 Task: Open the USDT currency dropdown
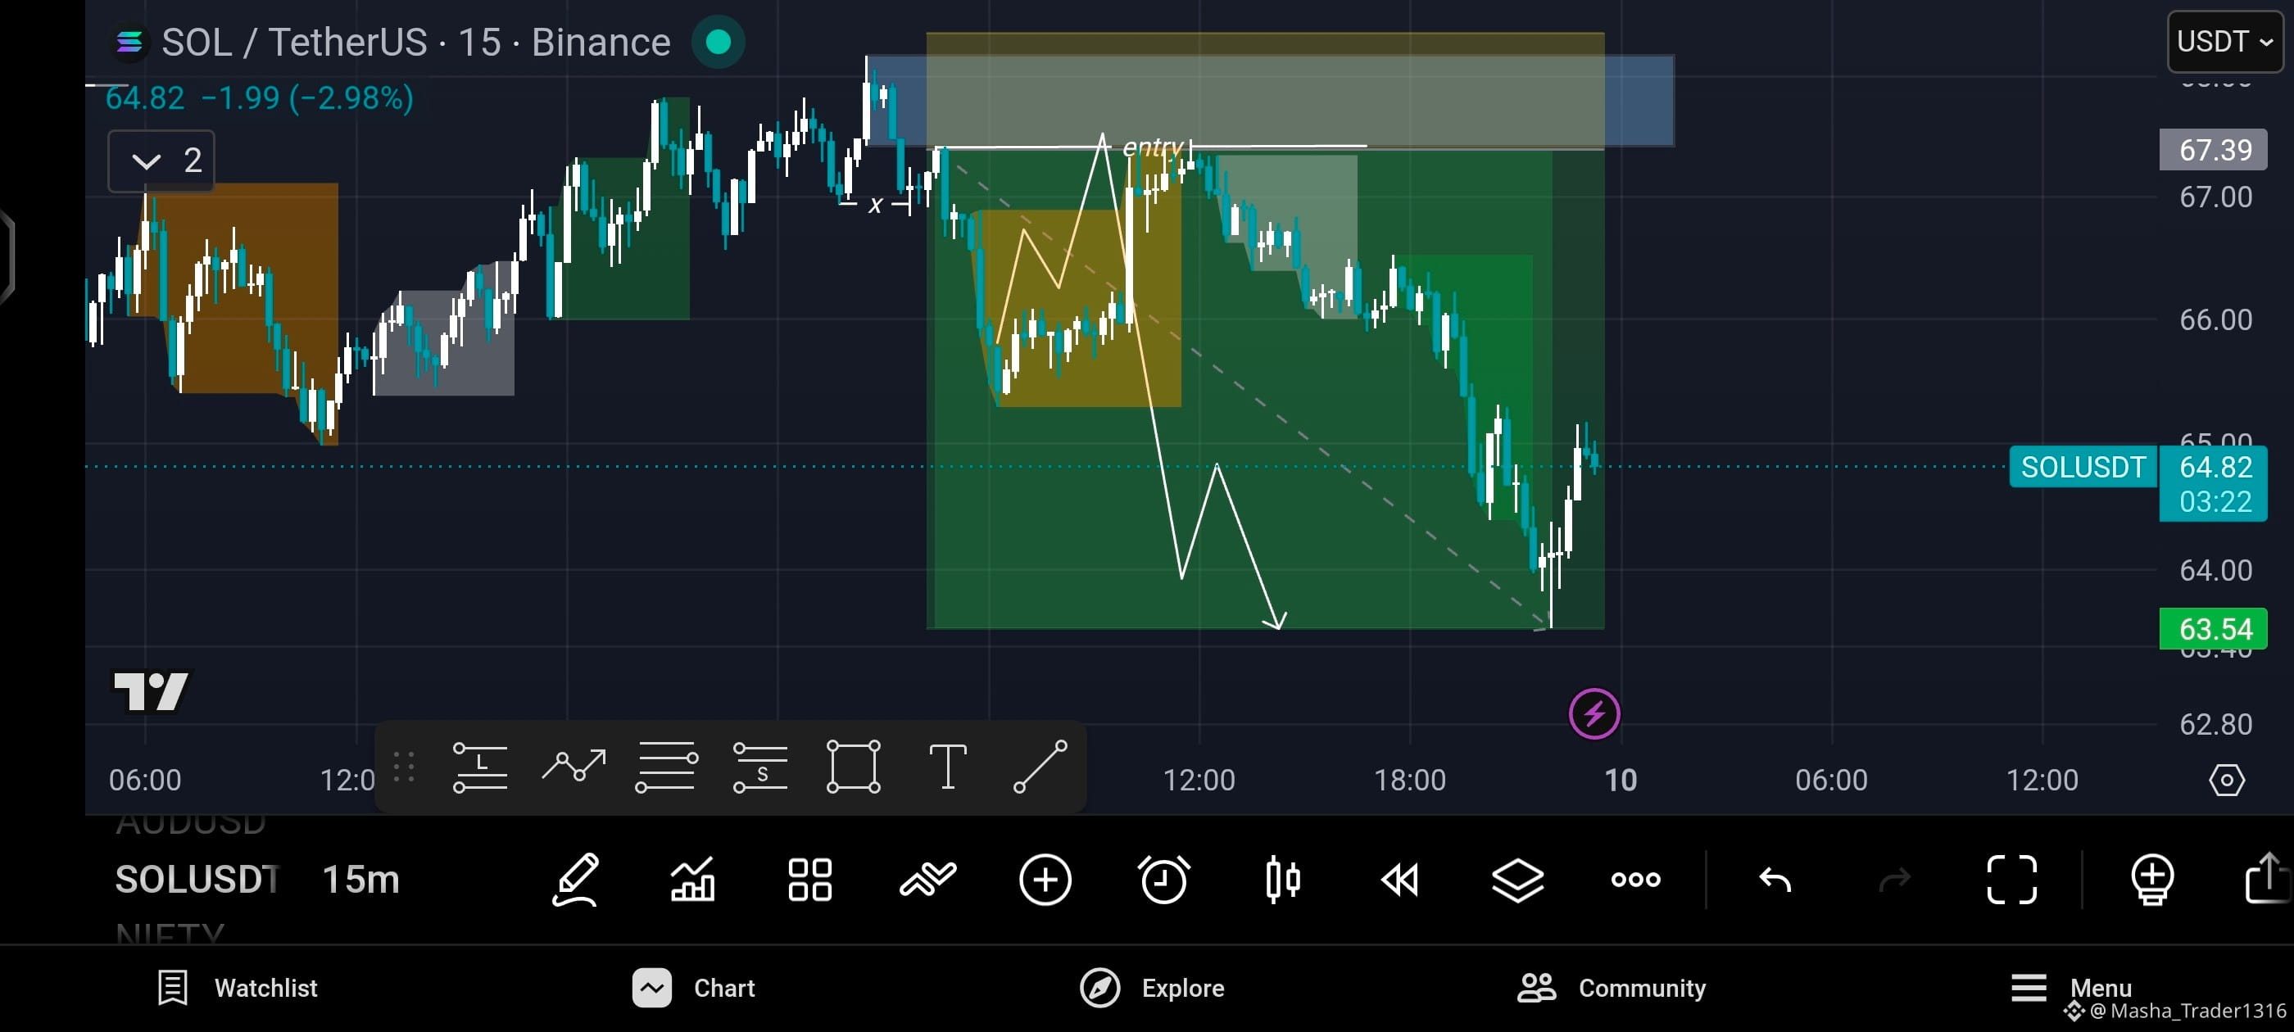click(2224, 41)
